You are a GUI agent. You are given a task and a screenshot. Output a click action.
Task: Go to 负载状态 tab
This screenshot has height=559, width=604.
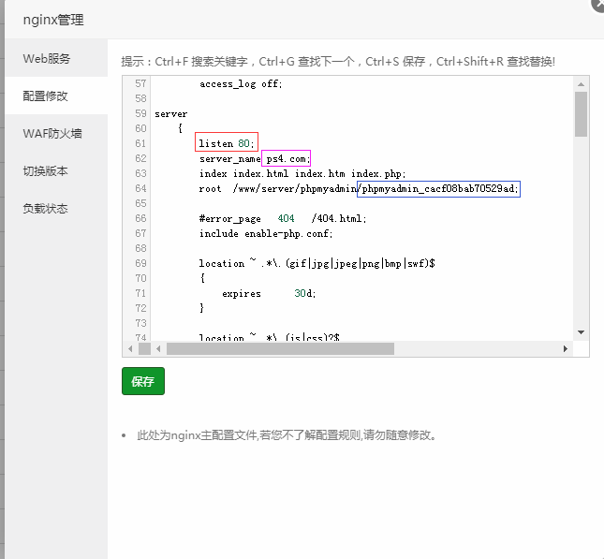56,209
